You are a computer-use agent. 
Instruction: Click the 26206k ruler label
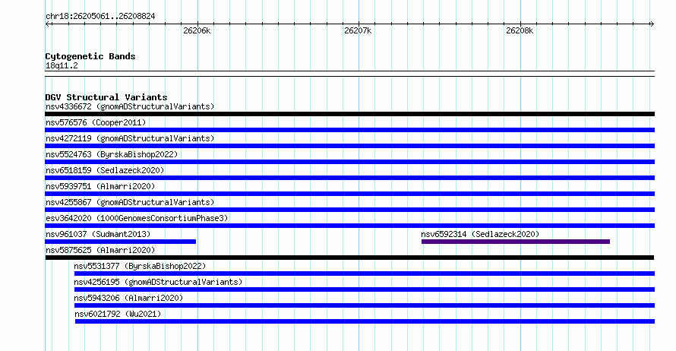click(197, 30)
